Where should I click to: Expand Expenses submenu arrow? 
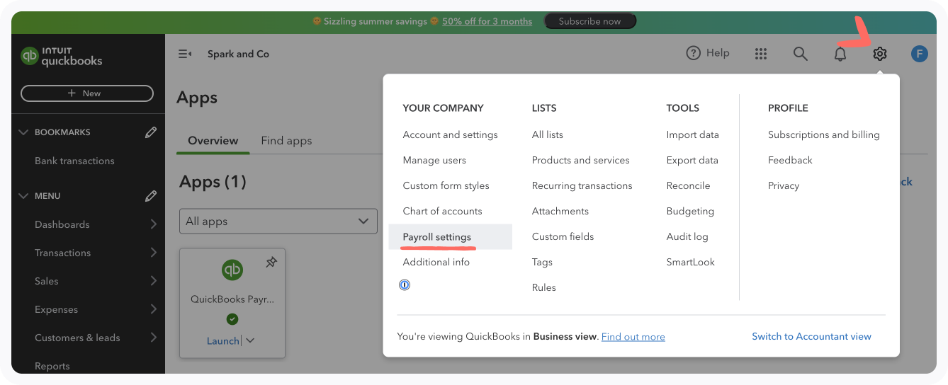[x=154, y=309]
